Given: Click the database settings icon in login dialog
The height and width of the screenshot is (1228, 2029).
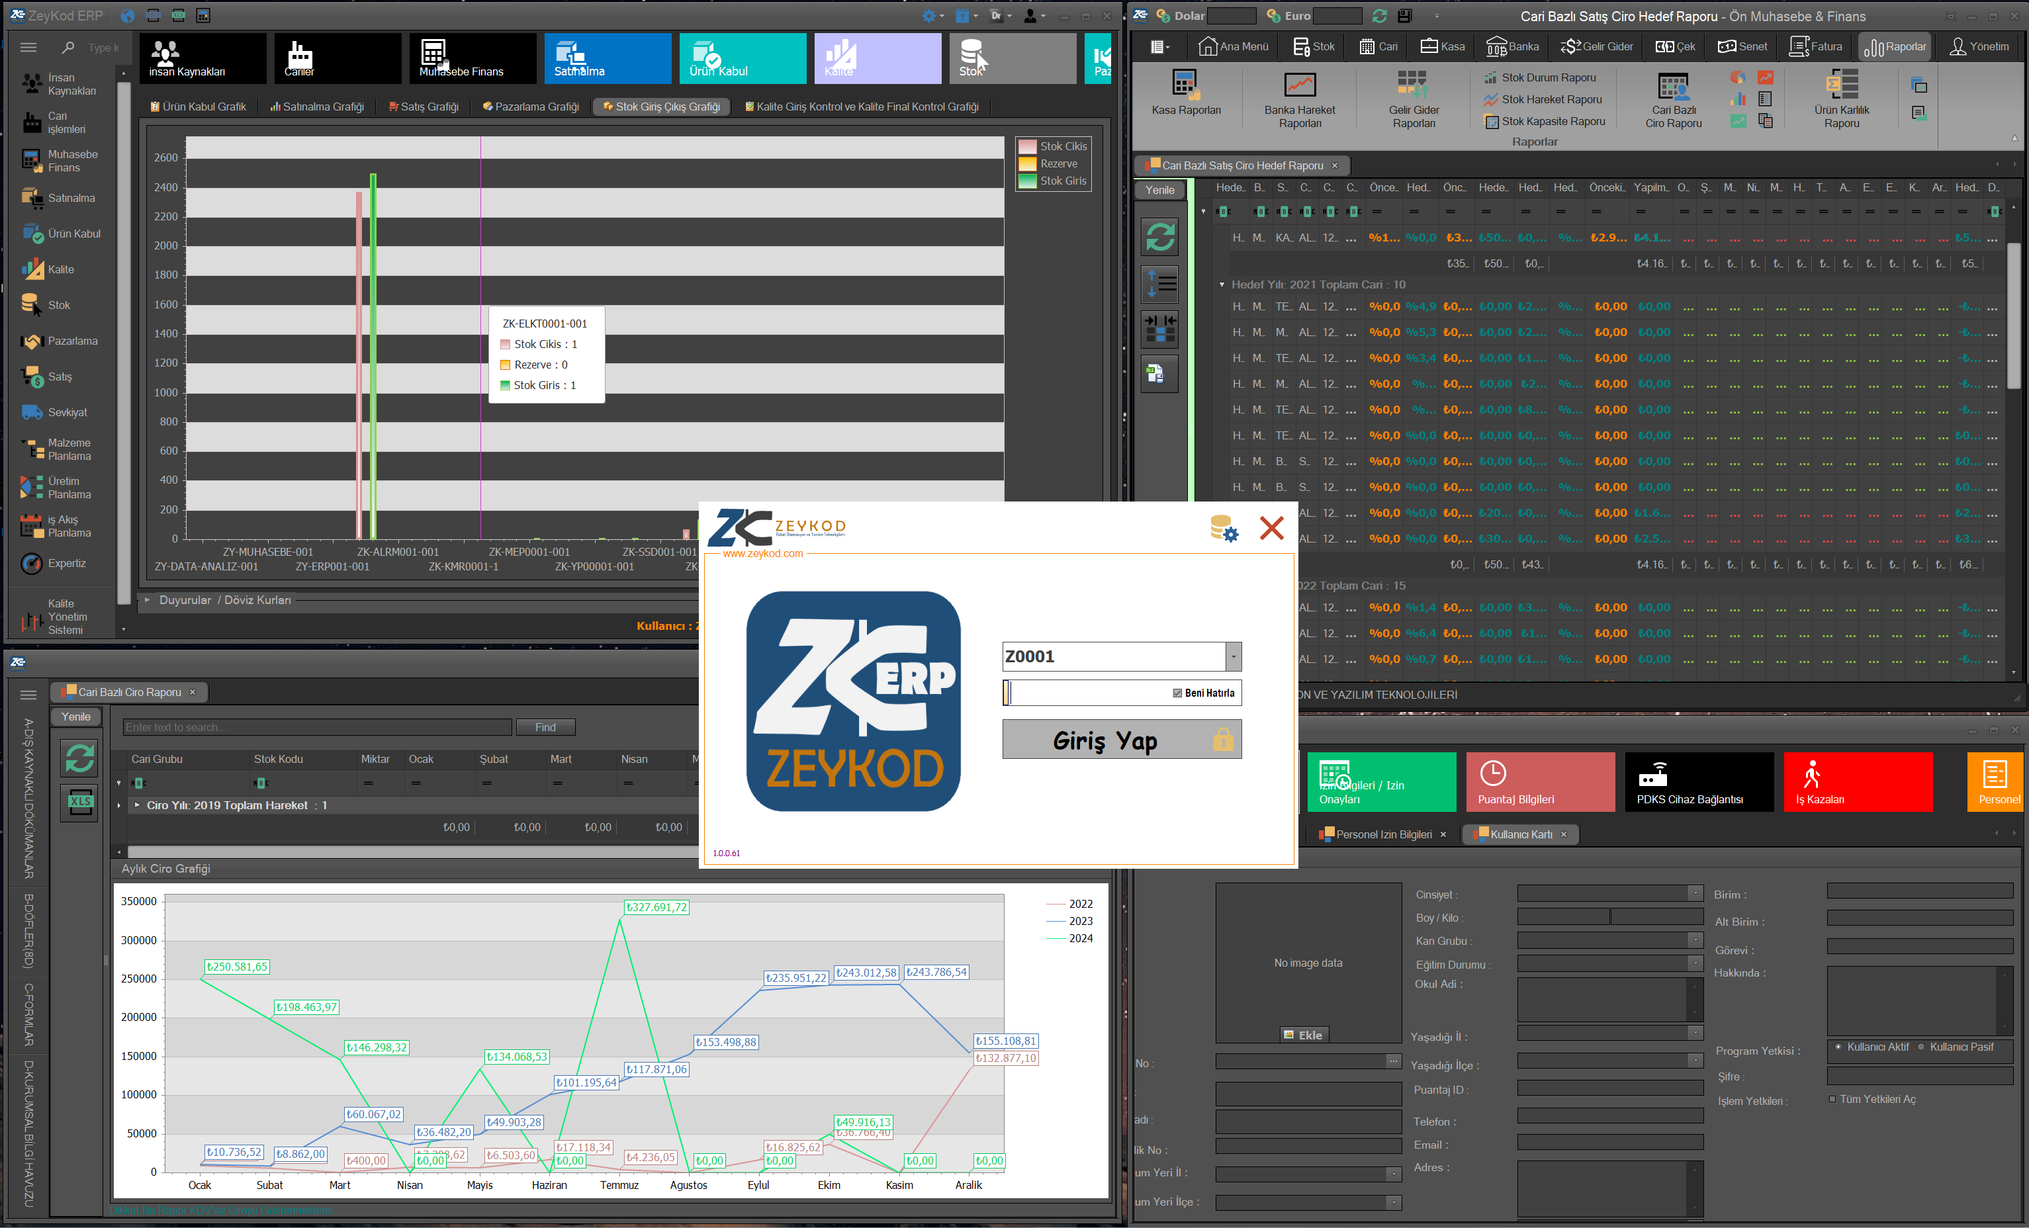Looking at the screenshot, I should [x=1224, y=527].
